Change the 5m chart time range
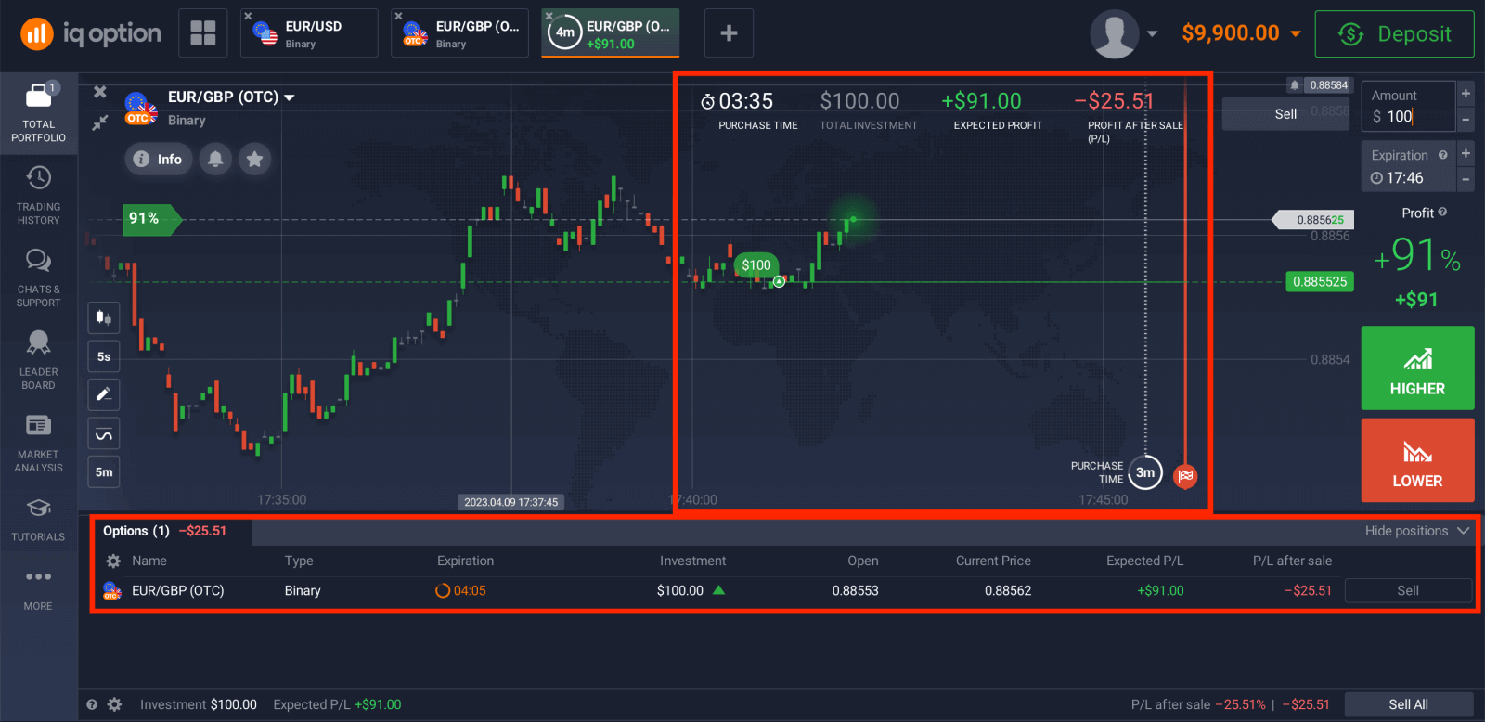 tap(104, 471)
